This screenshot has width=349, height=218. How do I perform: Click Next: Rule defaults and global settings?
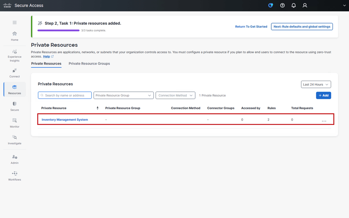(x=302, y=27)
